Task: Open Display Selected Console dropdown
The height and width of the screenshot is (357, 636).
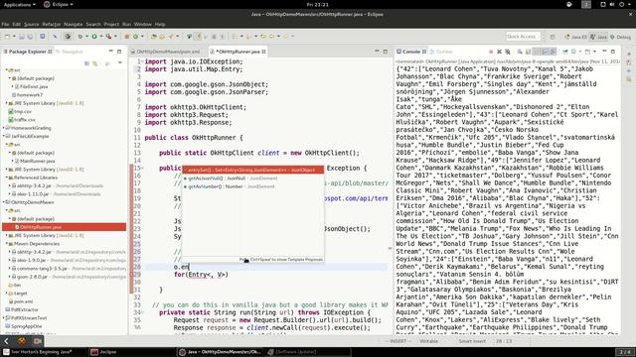Action: (580, 52)
